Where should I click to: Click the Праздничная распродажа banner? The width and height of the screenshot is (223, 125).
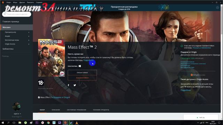[124, 8]
